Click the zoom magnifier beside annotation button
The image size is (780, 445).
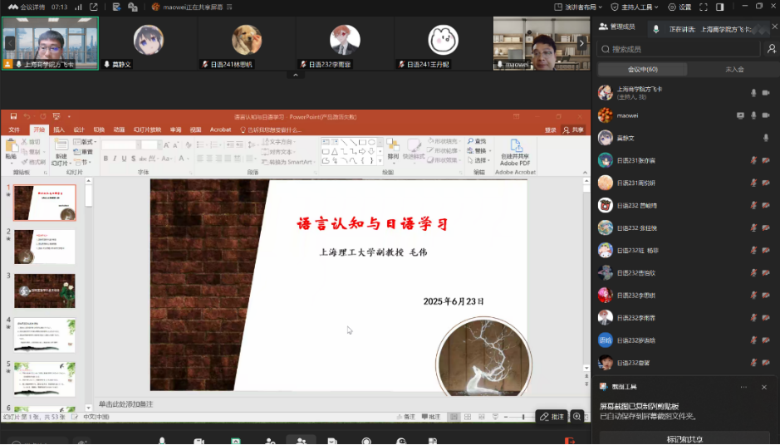pyautogui.click(x=576, y=416)
